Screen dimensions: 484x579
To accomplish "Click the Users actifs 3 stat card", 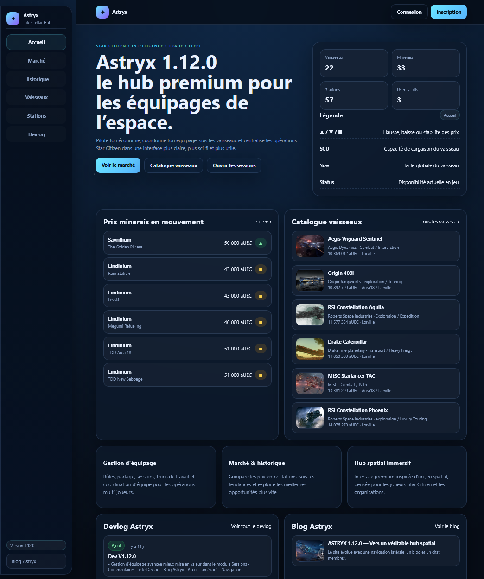I will (x=426, y=95).
